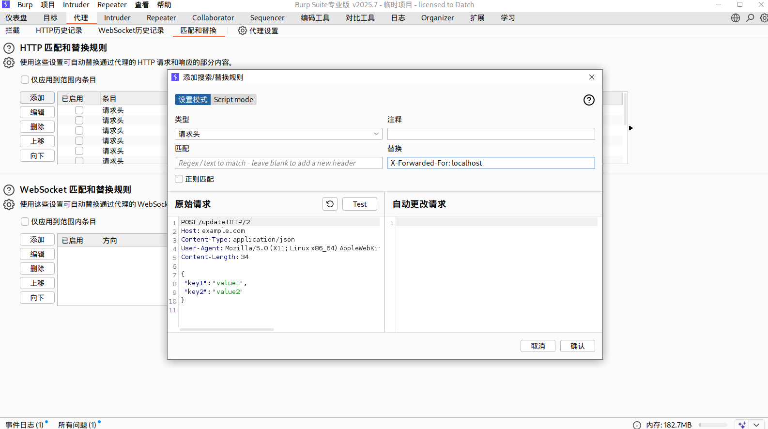Click 上移 button in HTTP rules section
Viewport: 768px width, 429px height.
(x=37, y=141)
